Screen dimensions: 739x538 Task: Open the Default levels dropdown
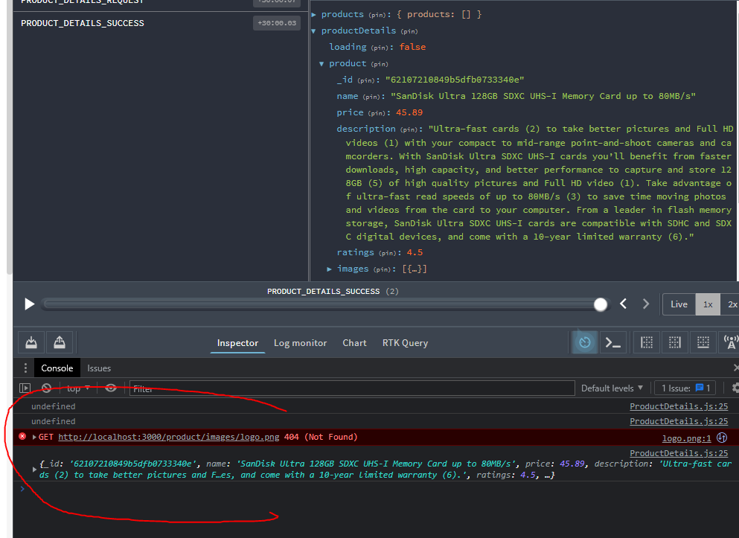click(612, 388)
